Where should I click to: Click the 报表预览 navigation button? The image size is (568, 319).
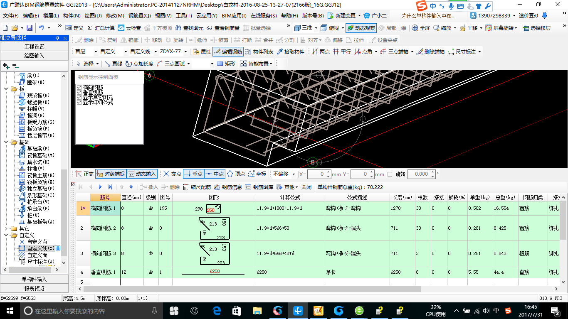coord(34,288)
